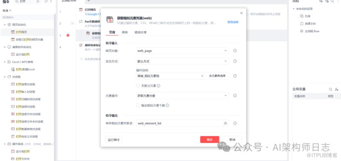Image resolution: width=341 pixels, height=161 pixels.
Task: Click the 变量名称 column header
Action: pyautogui.click(x=300, y=96)
